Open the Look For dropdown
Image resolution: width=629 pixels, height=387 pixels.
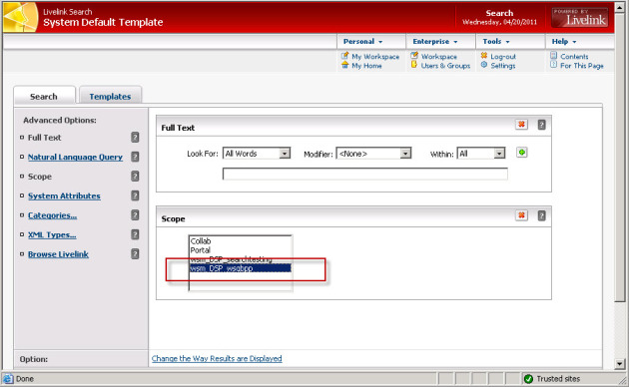(x=285, y=154)
